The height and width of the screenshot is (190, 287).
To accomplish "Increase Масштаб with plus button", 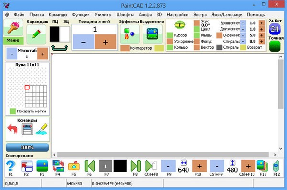I will click(x=43, y=54).
